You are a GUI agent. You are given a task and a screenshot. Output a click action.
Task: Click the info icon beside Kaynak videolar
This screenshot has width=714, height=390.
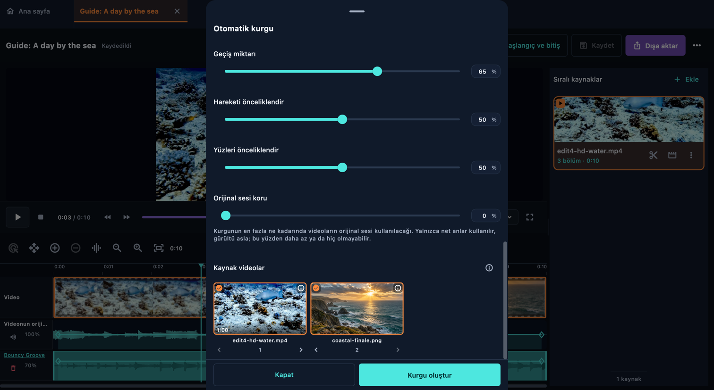[489, 268]
